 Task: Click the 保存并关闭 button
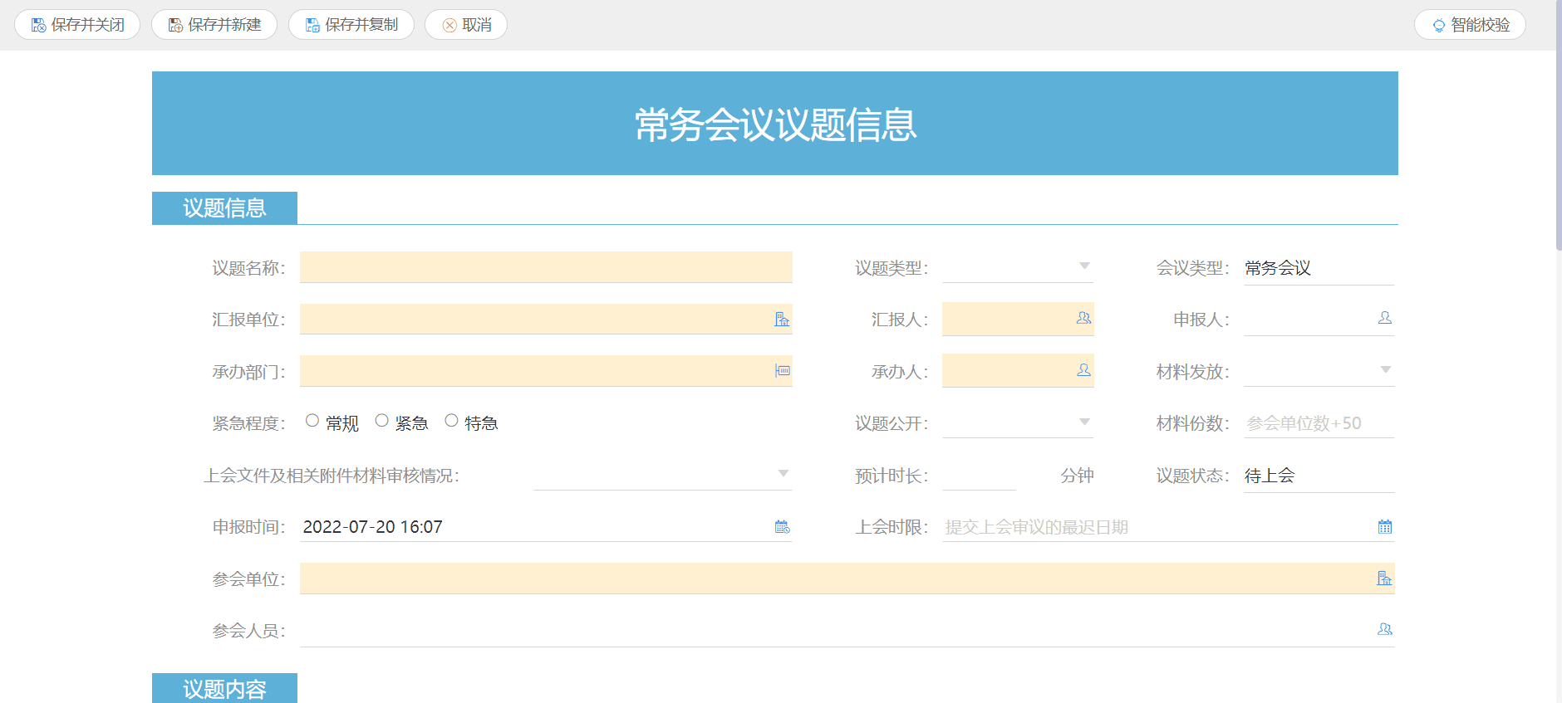point(77,25)
